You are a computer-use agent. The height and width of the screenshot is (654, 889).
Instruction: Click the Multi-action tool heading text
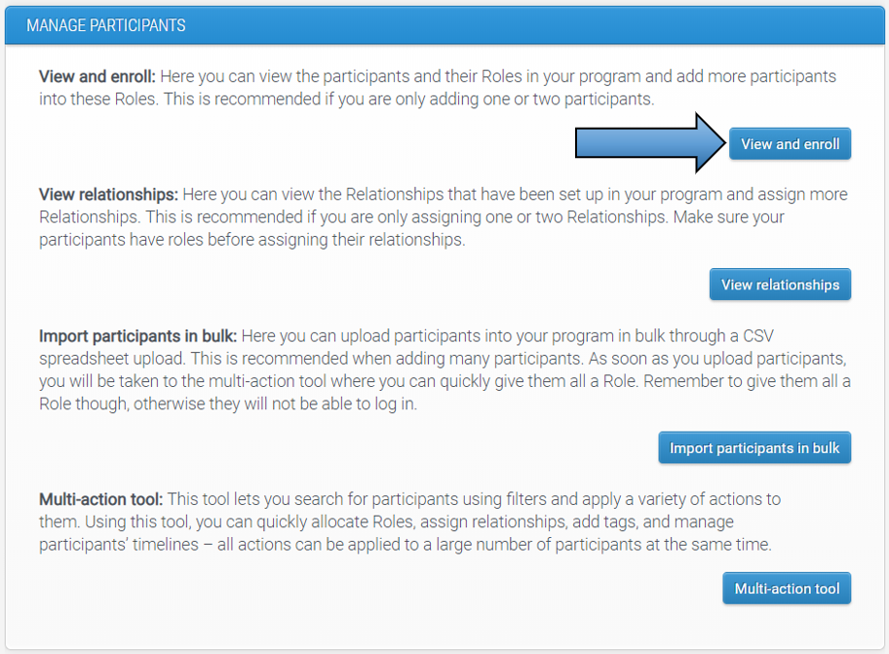96,499
